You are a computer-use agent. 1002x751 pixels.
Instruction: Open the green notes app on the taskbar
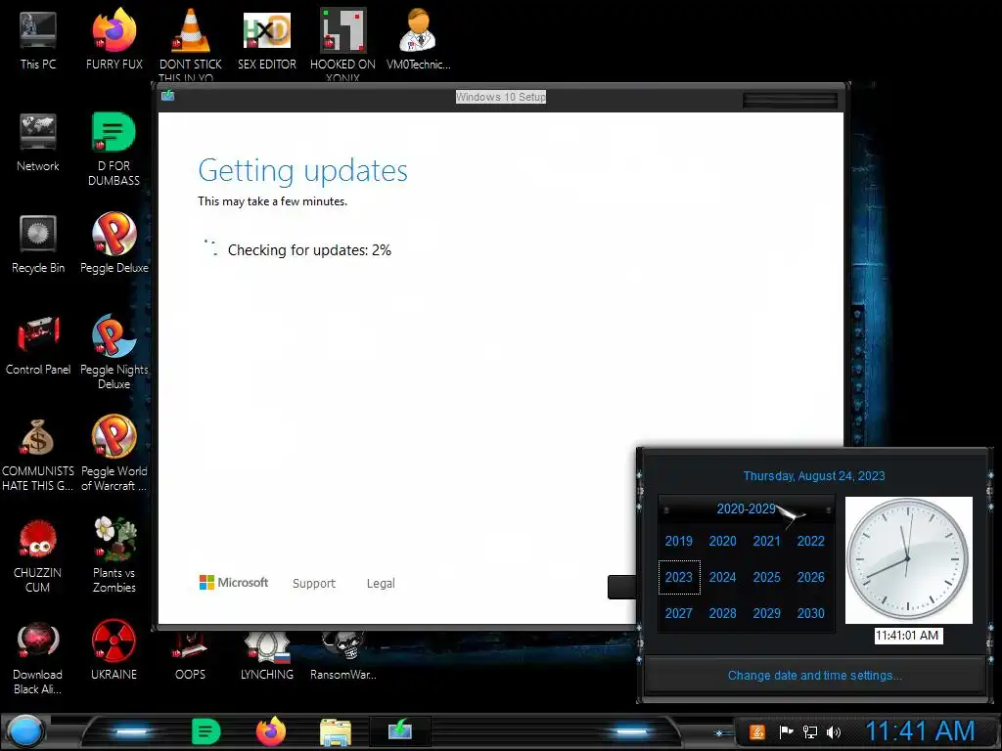(x=205, y=731)
